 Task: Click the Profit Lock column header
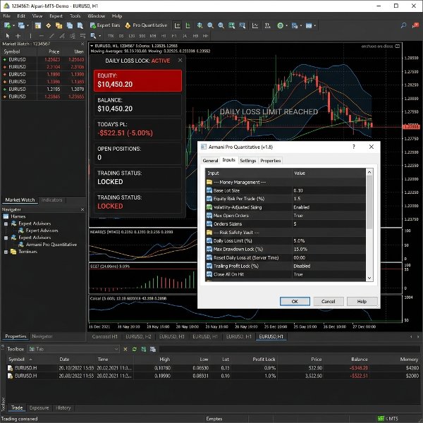264,360
